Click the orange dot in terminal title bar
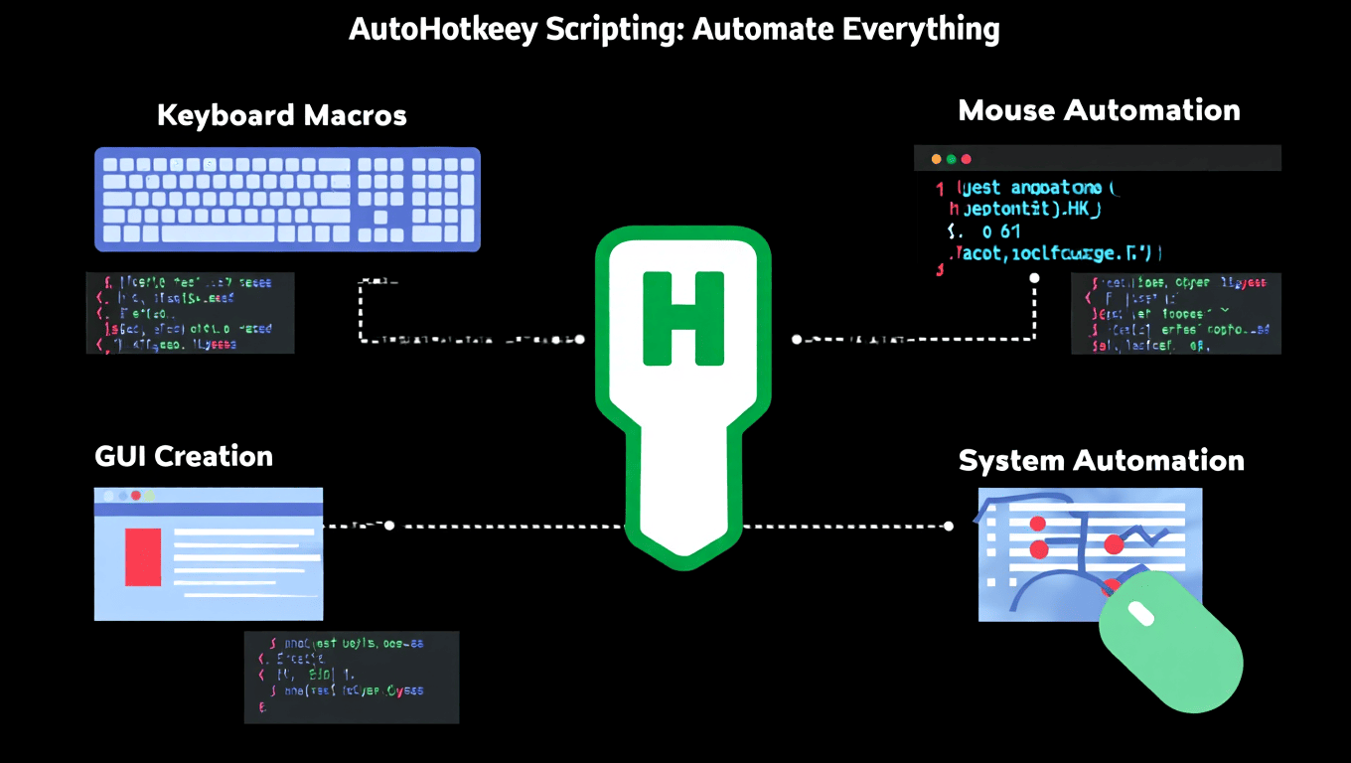Image resolution: width=1351 pixels, height=763 pixels. [936, 159]
